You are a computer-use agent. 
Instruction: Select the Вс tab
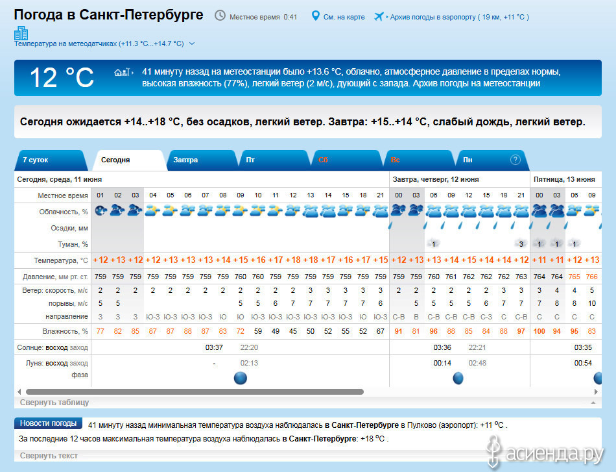419,160
